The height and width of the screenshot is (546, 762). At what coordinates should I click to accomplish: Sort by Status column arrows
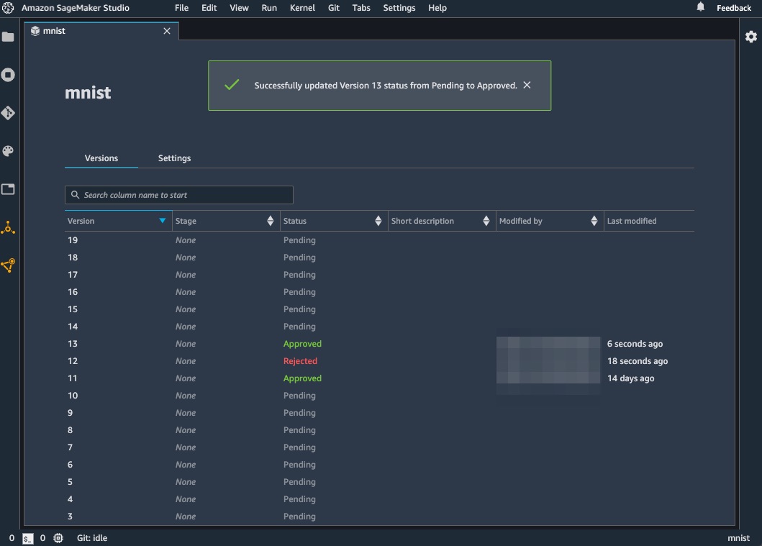pos(378,221)
